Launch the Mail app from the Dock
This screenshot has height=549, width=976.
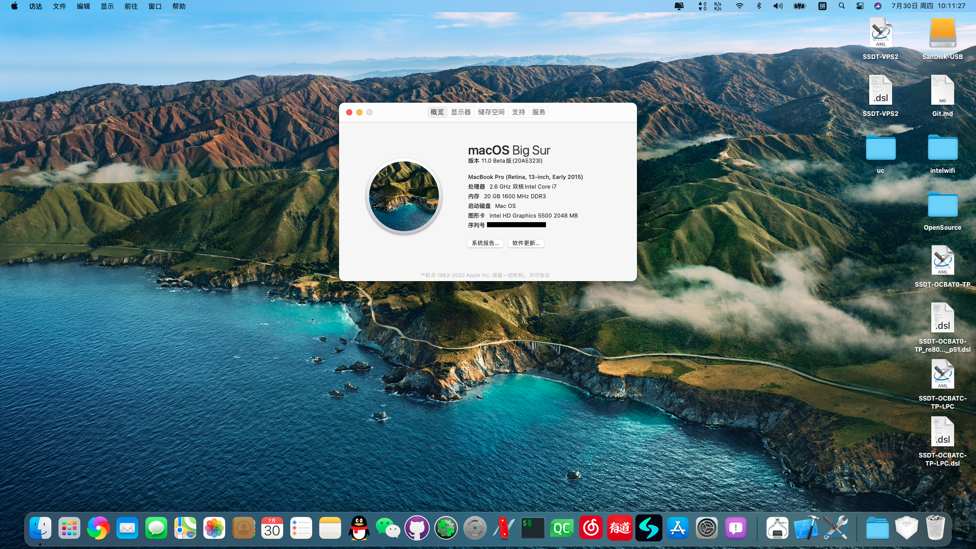(127, 528)
